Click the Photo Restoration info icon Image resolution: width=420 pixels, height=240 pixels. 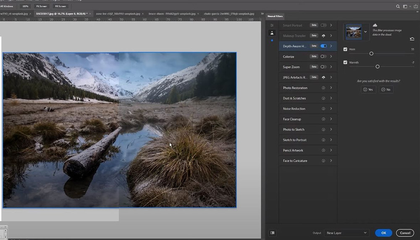tap(323, 88)
